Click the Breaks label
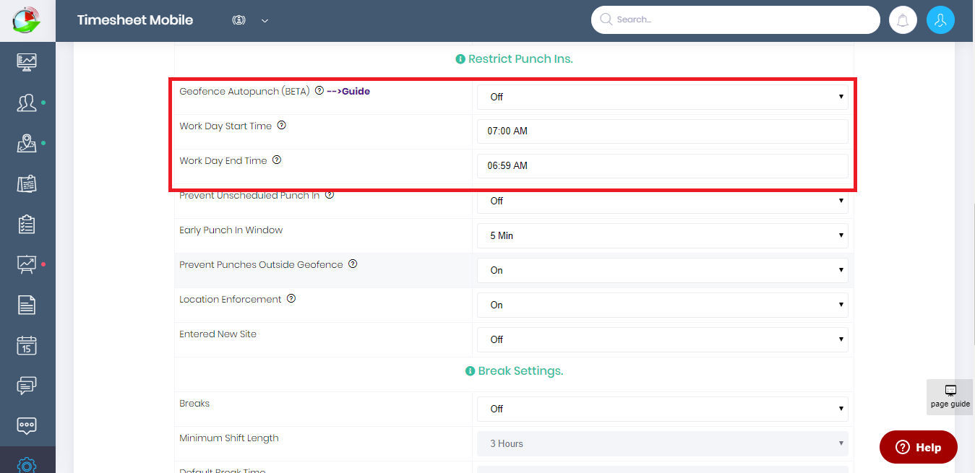This screenshot has width=975, height=473. [194, 404]
